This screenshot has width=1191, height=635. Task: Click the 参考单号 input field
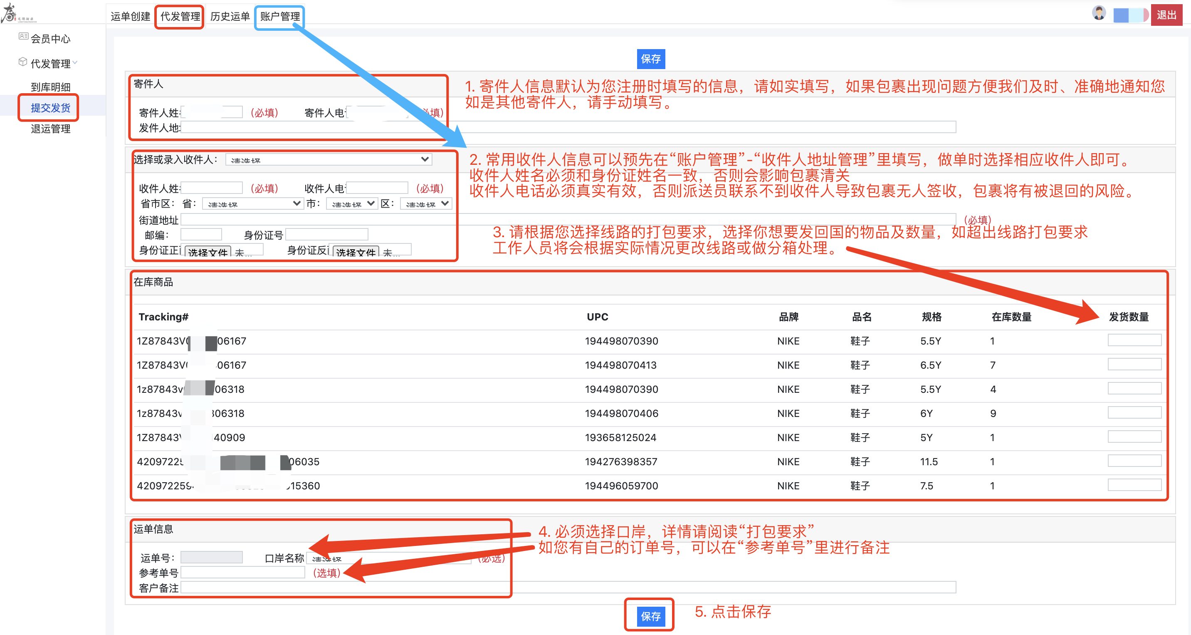point(243,573)
